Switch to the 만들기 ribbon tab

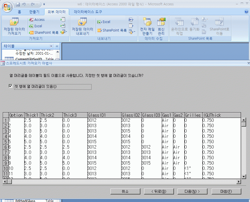tap(34, 12)
